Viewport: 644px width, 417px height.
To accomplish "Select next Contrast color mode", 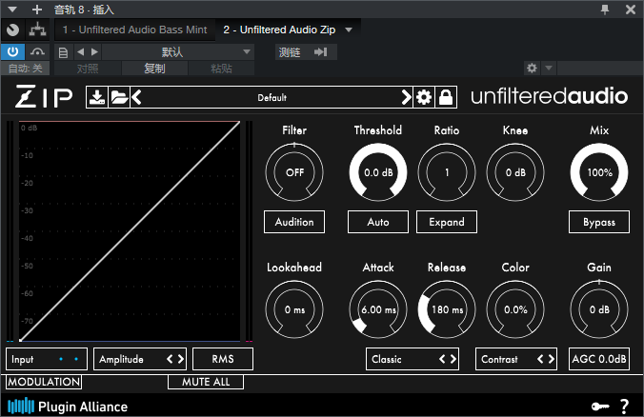I will (552, 359).
